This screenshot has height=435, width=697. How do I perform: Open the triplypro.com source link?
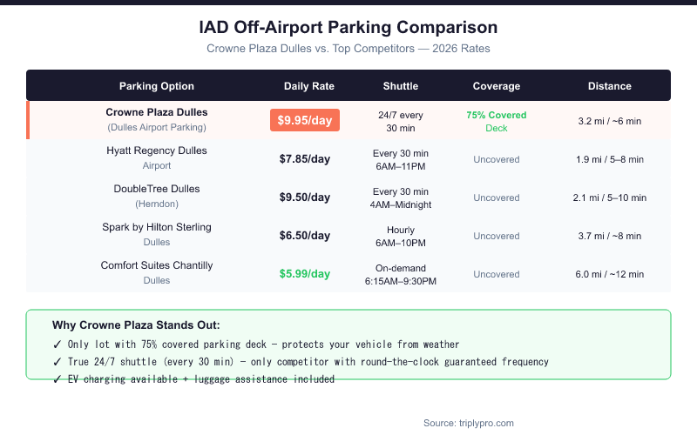pos(469,423)
